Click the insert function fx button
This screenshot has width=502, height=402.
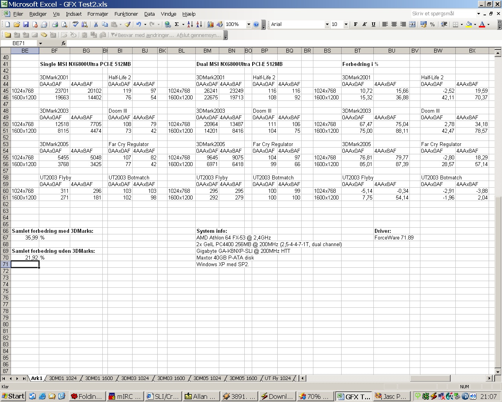click(64, 43)
